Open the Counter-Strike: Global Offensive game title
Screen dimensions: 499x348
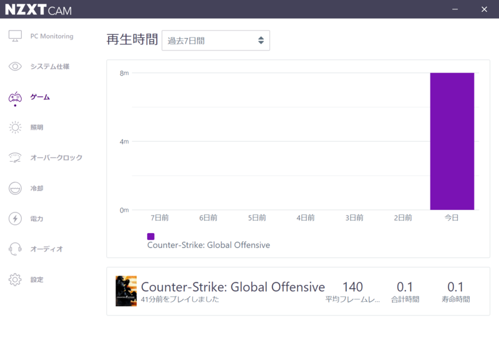[233, 287]
